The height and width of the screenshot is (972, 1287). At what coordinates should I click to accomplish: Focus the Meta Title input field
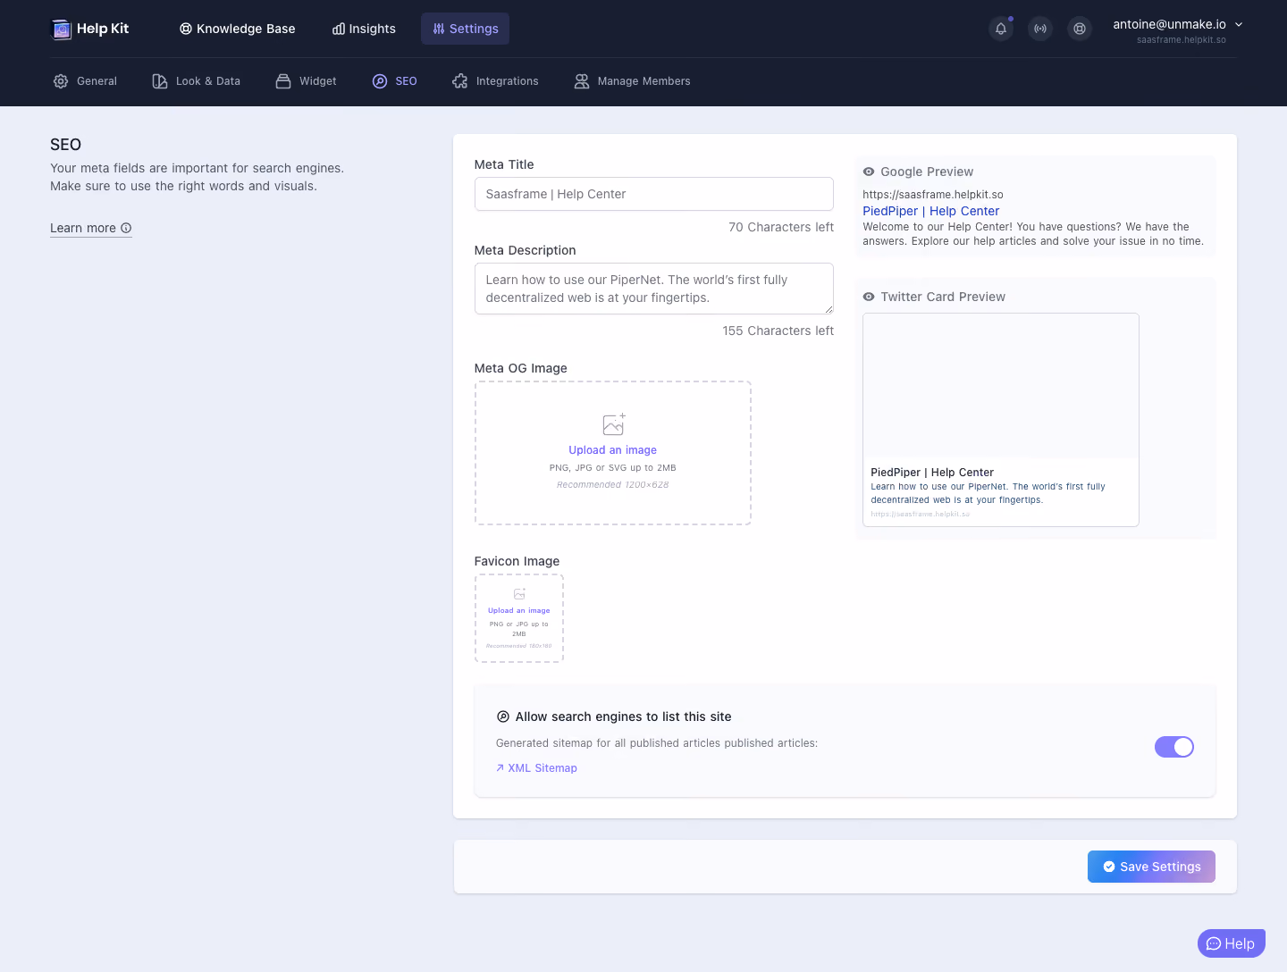pyautogui.click(x=654, y=194)
